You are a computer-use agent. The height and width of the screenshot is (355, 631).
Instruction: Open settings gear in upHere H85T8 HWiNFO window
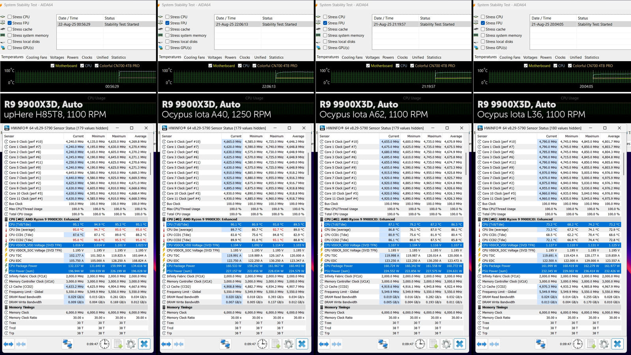click(x=131, y=344)
